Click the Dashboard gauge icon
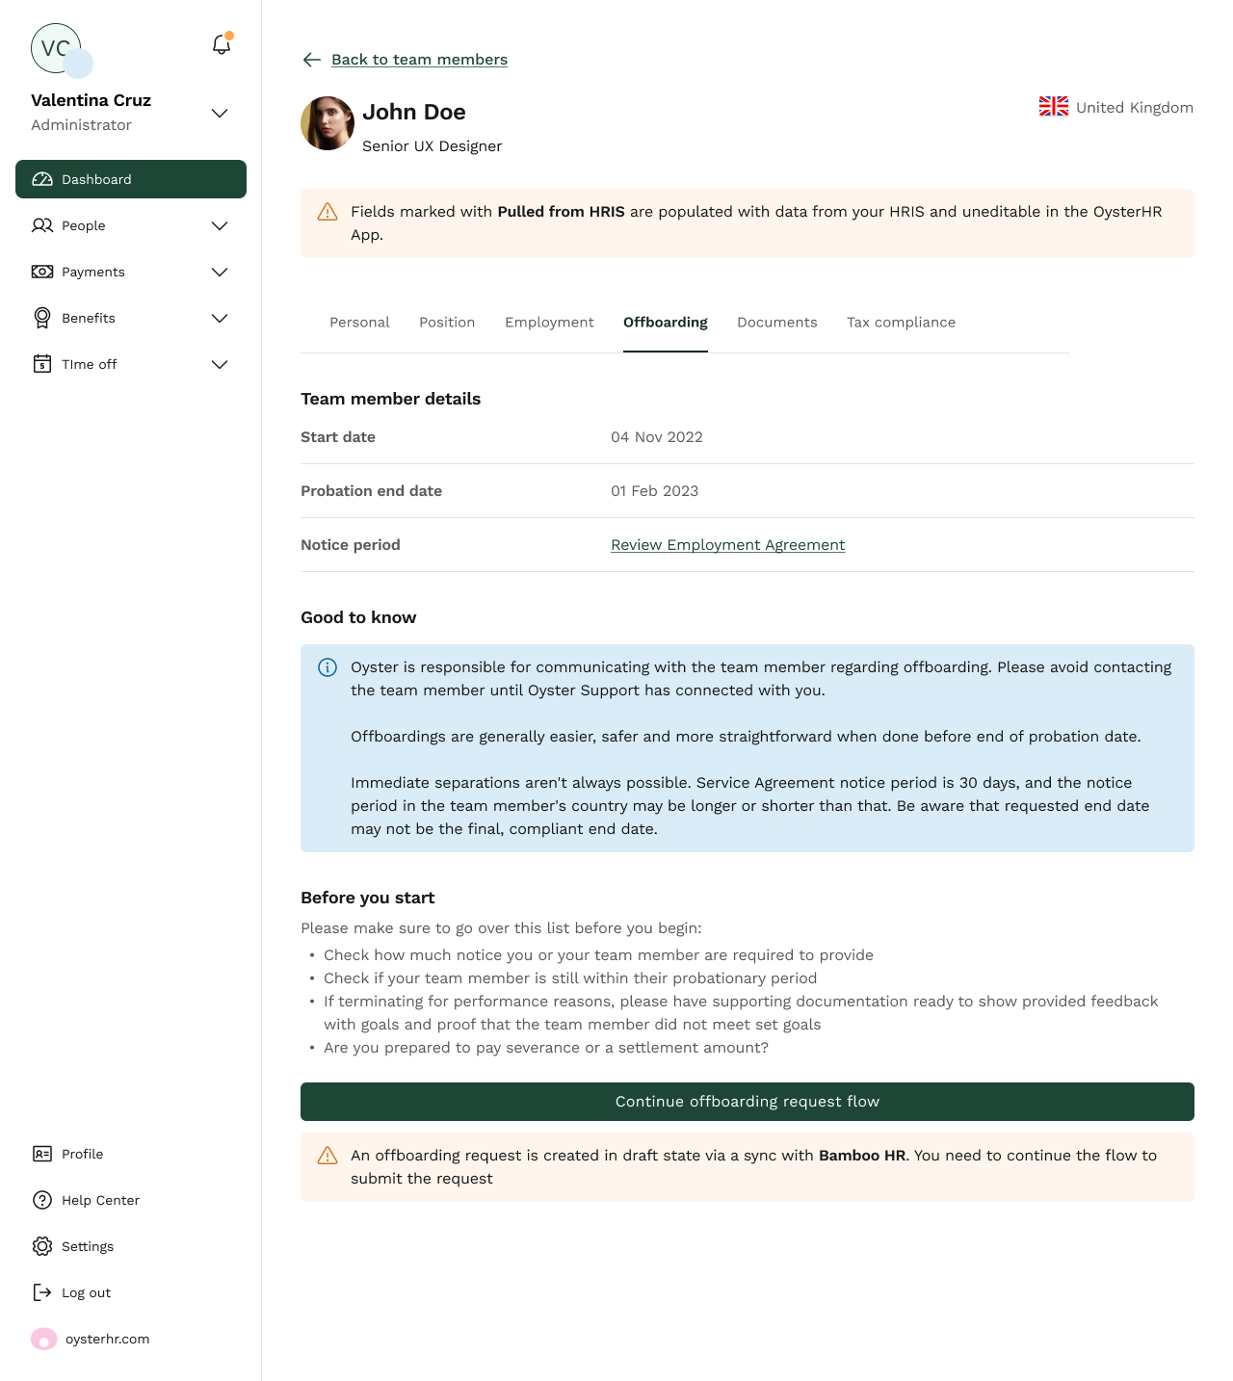Viewport: 1233px width, 1381px height. click(x=42, y=179)
